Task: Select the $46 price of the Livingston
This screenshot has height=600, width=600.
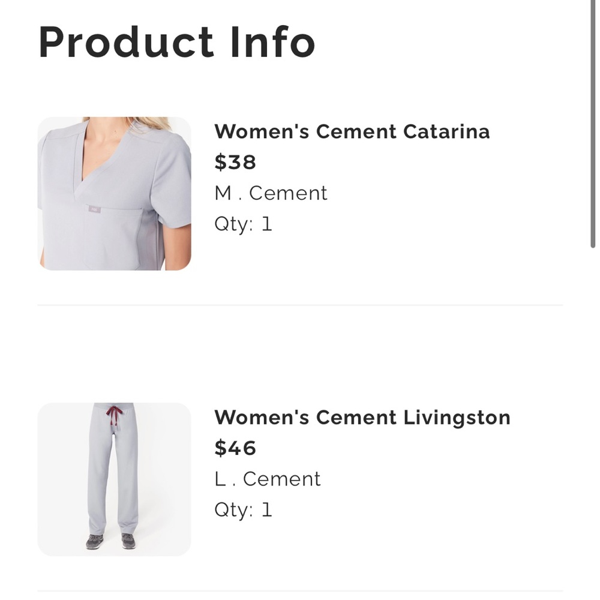Action: point(235,448)
